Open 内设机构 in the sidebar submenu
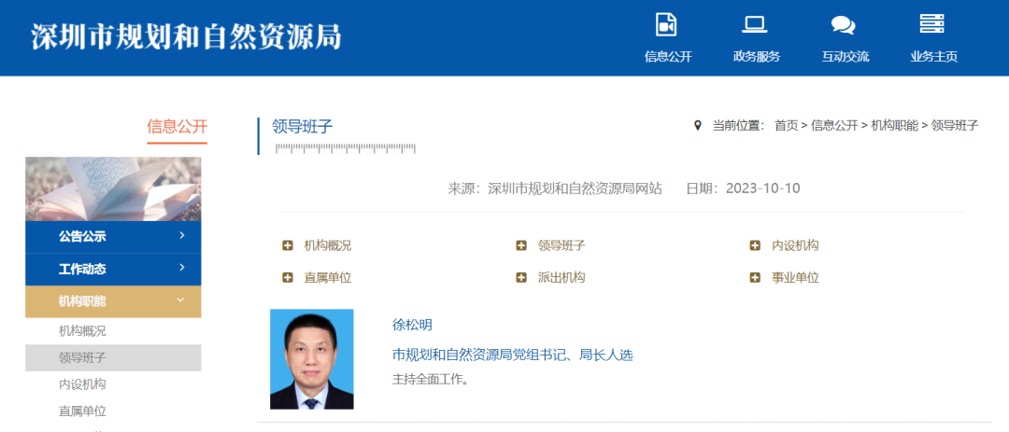This screenshot has height=432, width=1009. click(82, 384)
